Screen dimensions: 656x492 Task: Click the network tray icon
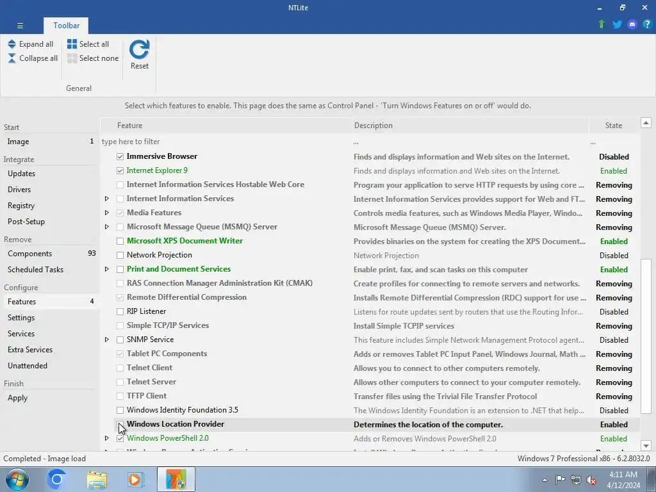coord(576,480)
